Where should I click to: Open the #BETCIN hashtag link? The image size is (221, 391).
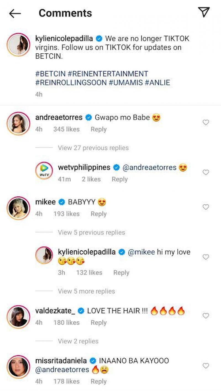pos(50,74)
